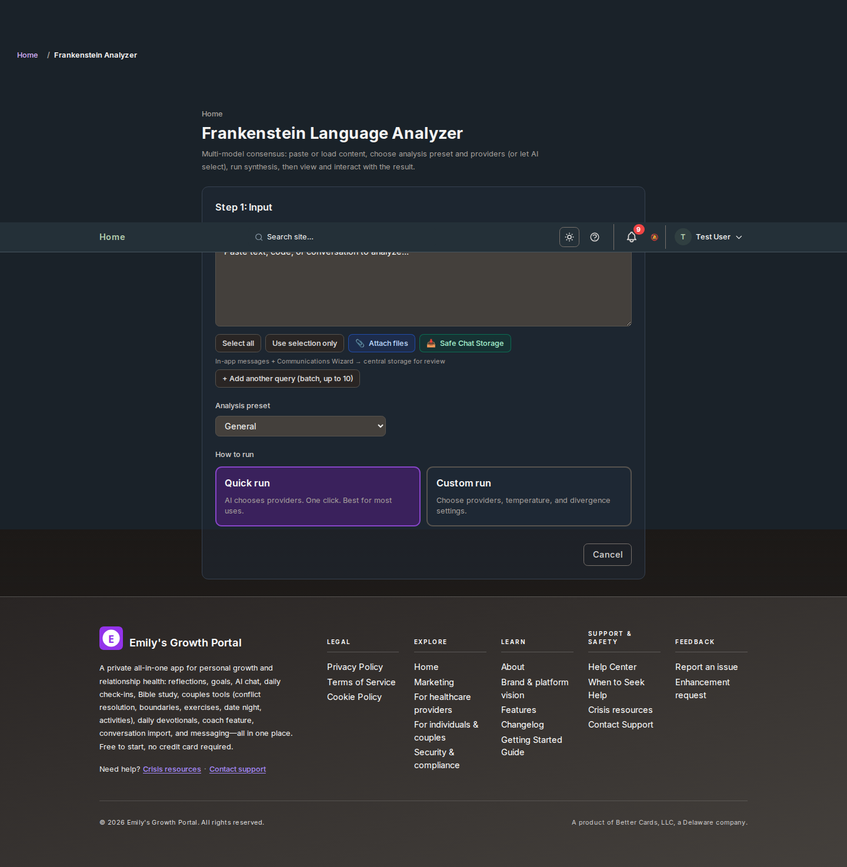Select the Custom run option
The width and height of the screenshot is (847, 867).
(528, 496)
